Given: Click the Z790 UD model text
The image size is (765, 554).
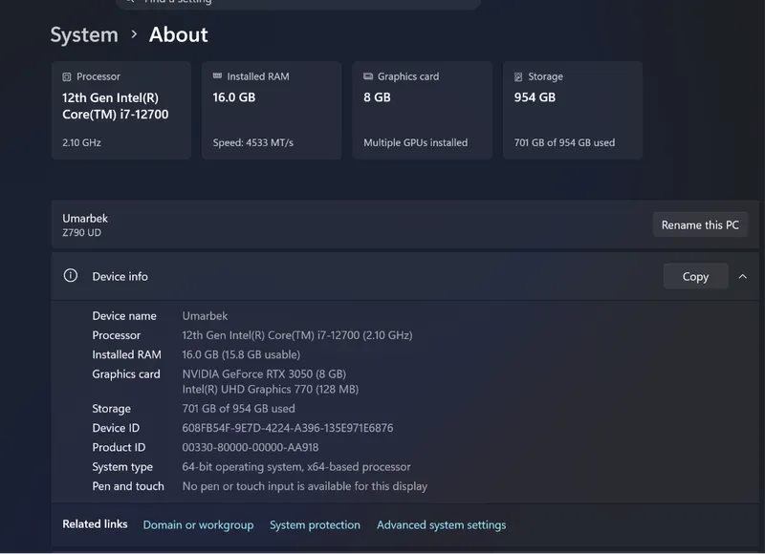Looking at the screenshot, I should click(x=81, y=232).
